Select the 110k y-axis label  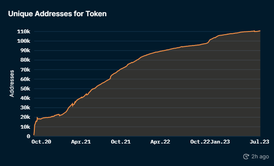pyautogui.click(x=23, y=31)
